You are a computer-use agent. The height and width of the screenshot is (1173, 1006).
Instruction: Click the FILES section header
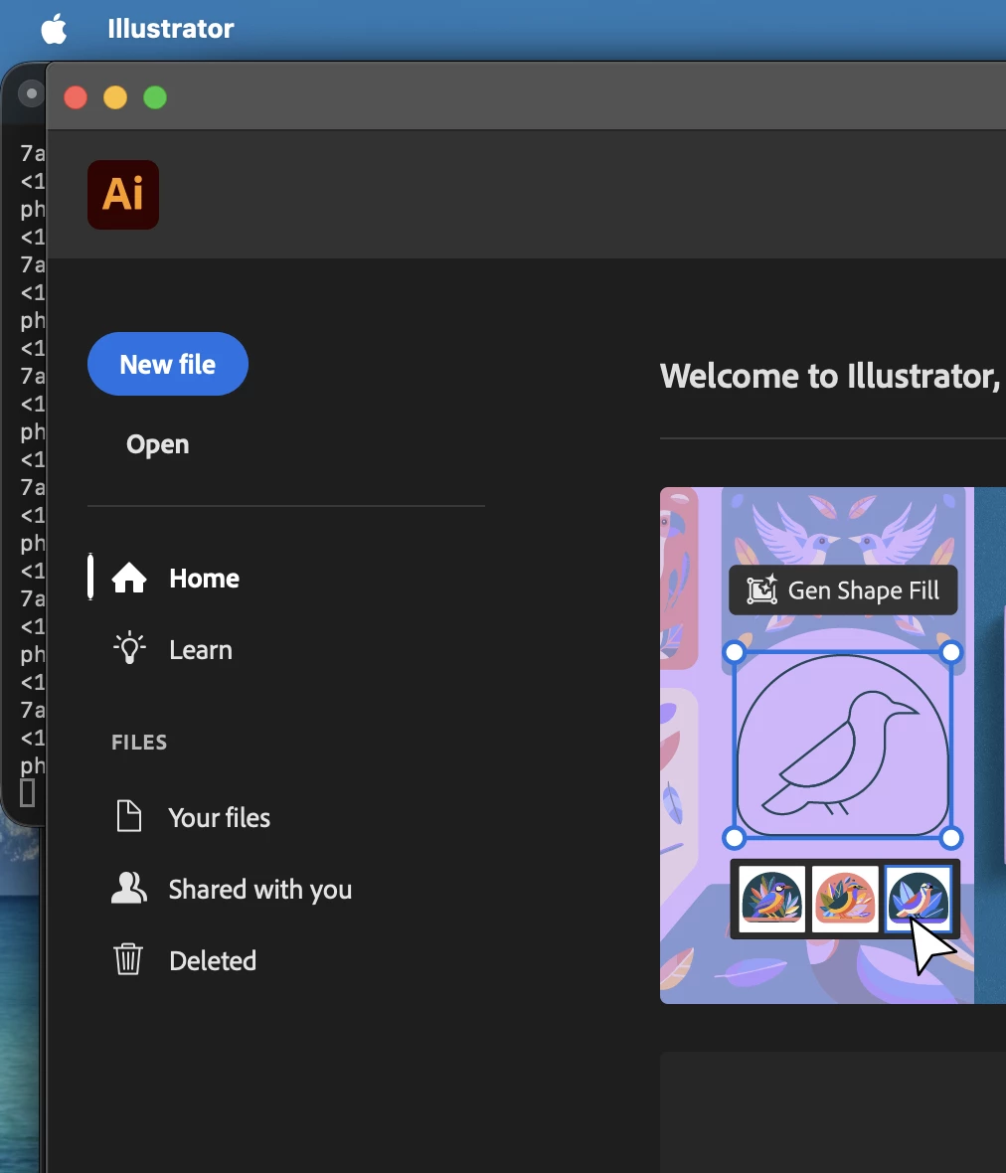(x=139, y=743)
